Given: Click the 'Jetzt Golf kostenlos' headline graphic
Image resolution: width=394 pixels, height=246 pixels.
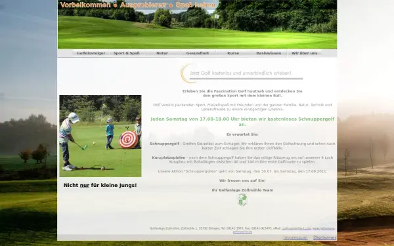Looking at the screenshot, I should click(242, 73).
